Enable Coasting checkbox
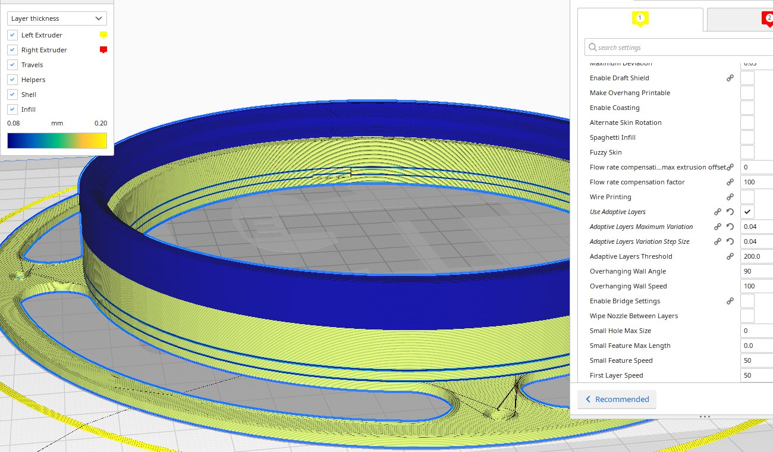 (747, 108)
